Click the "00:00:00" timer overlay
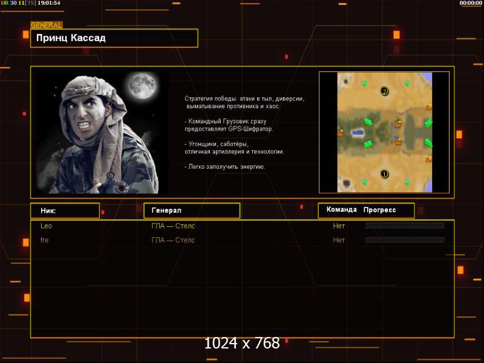The height and width of the screenshot is (363, 484). click(471, 3)
